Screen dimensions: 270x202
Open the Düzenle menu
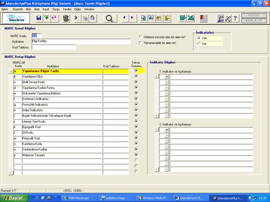pos(17,9)
